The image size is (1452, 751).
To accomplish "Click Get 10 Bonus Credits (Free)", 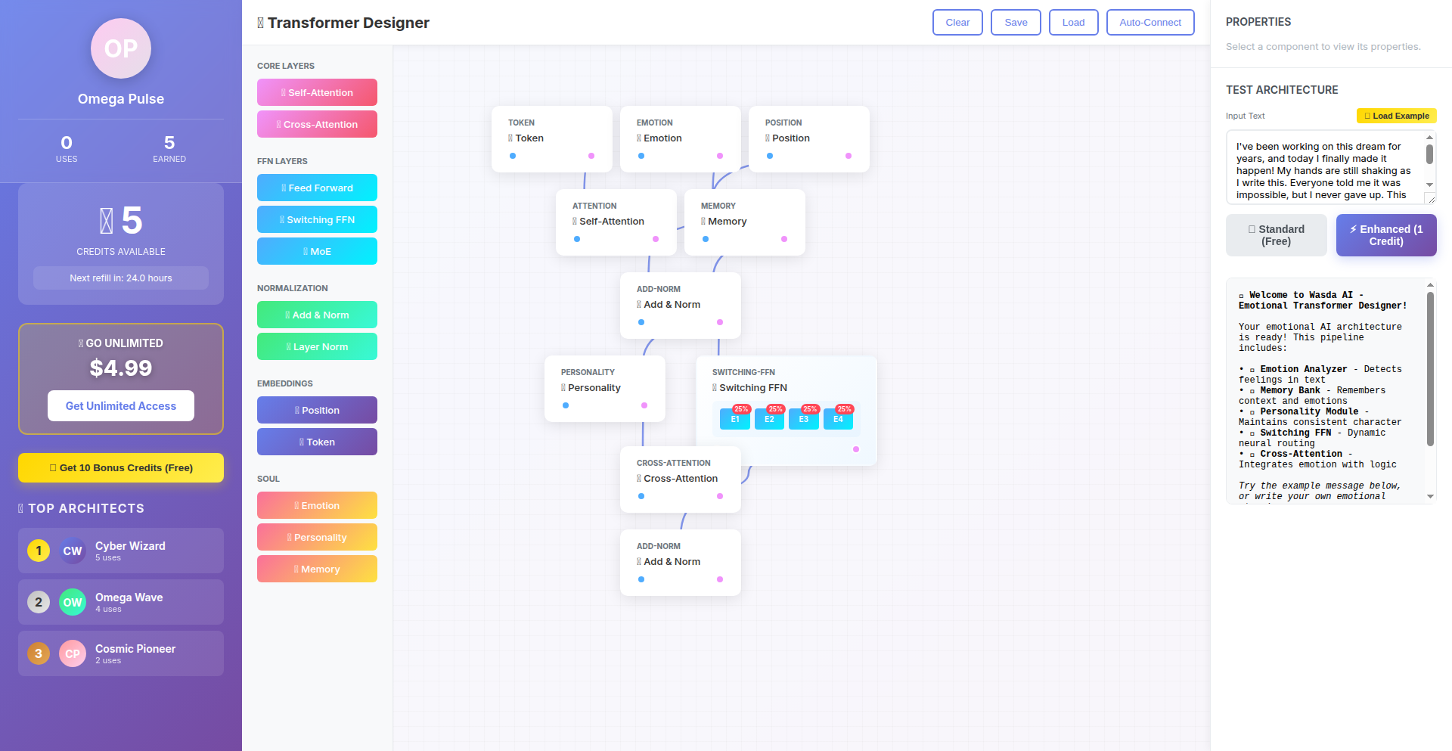I will [120, 467].
